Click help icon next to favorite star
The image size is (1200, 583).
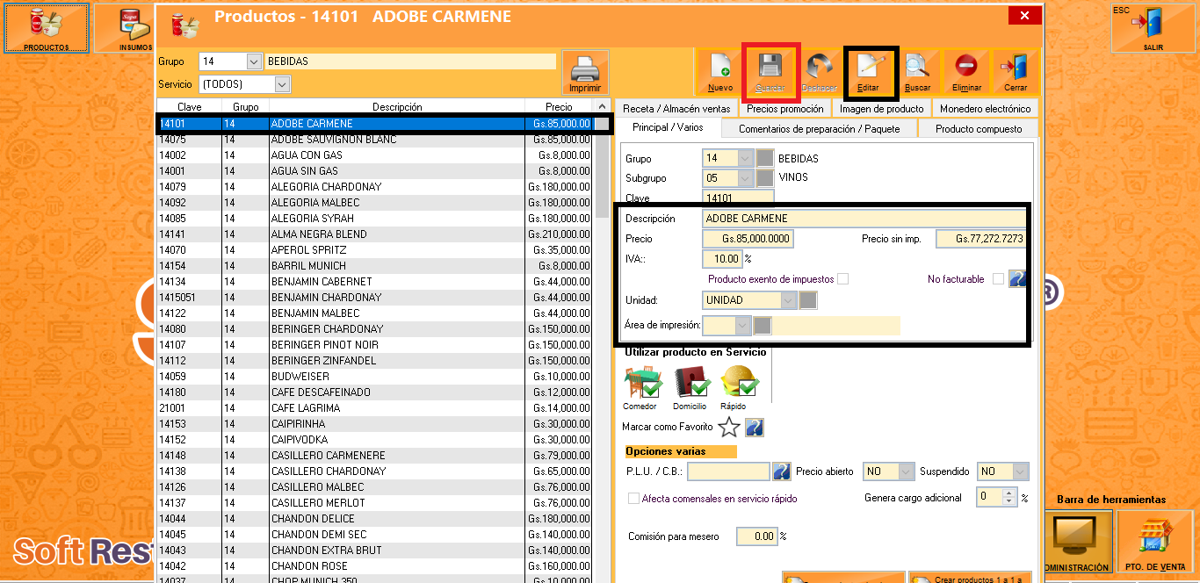point(754,428)
